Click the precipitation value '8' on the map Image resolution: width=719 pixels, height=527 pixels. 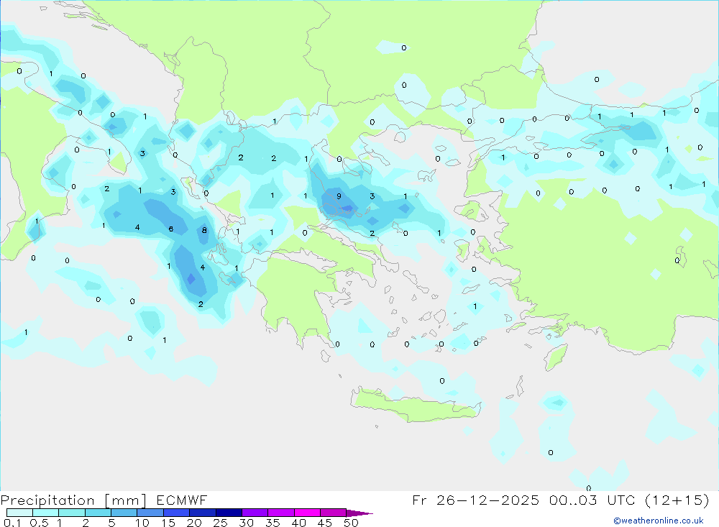204,230
